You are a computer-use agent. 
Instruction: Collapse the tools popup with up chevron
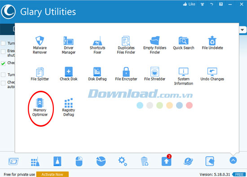[233, 160]
